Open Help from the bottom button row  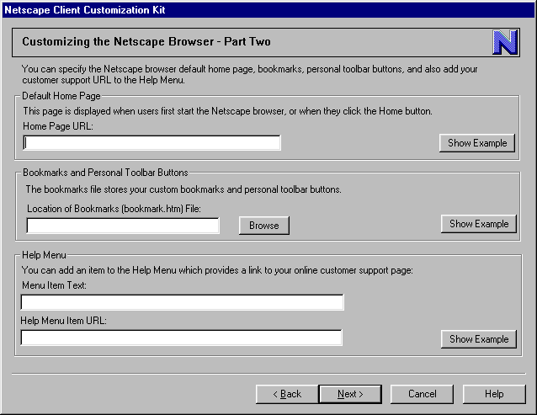(x=494, y=394)
